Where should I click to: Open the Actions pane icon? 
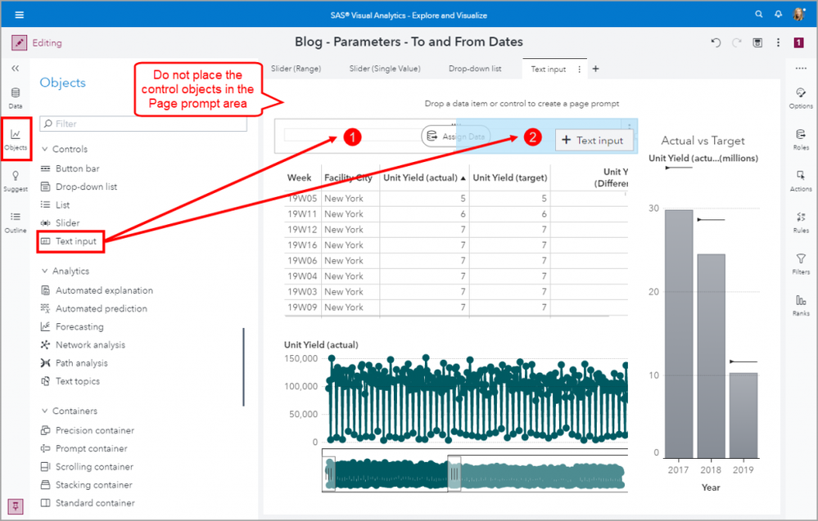click(x=801, y=179)
